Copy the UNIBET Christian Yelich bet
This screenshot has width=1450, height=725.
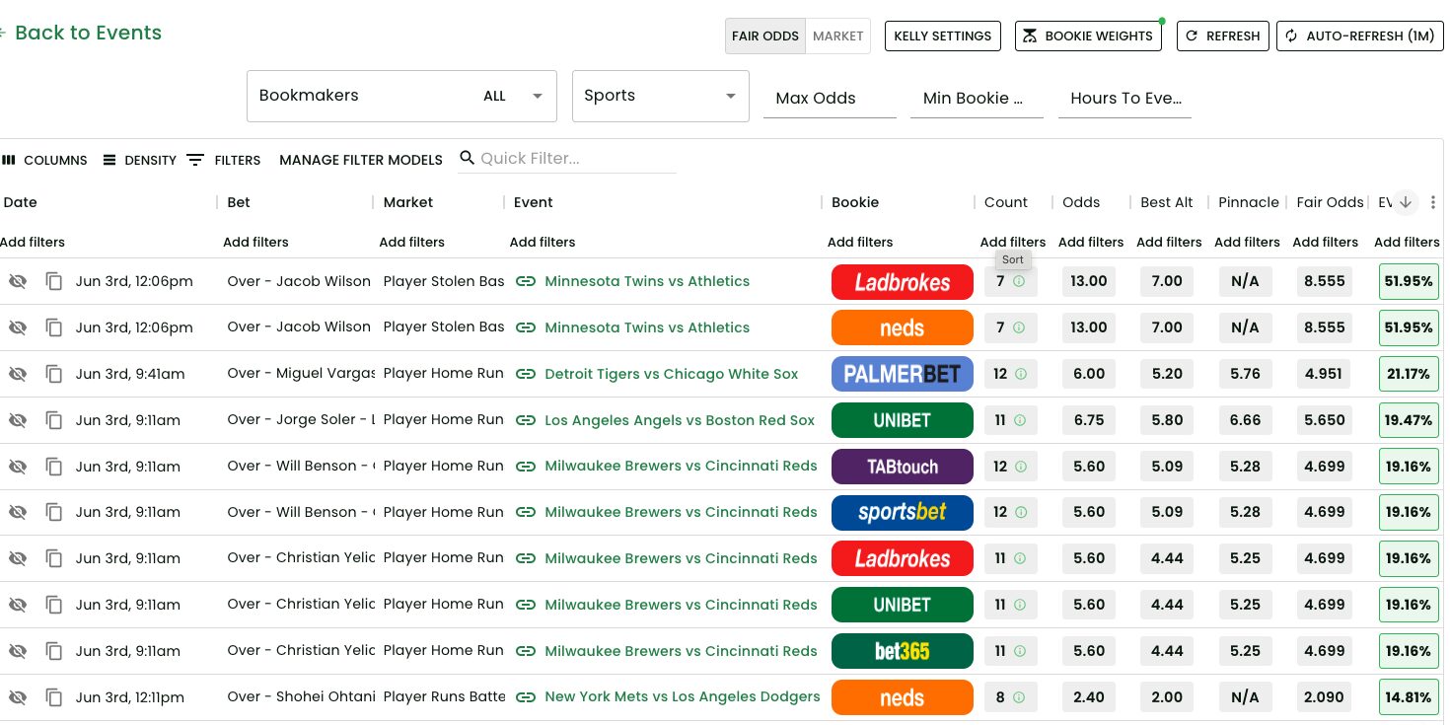pos(54,605)
